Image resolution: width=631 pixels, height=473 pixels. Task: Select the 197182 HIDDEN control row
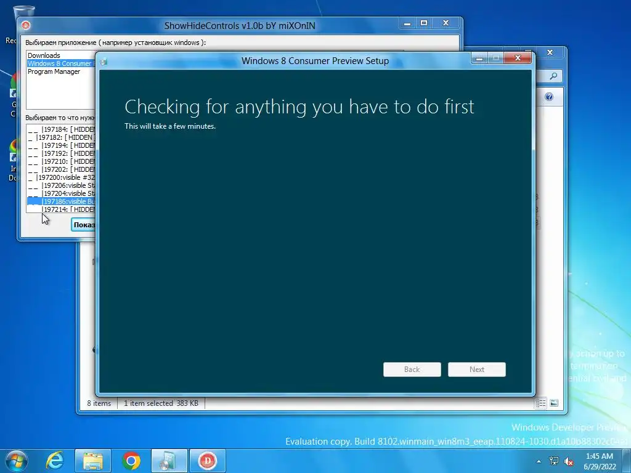[x=62, y=137]
